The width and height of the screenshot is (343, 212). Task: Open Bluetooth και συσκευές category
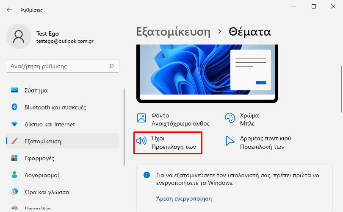pos(63,107)
